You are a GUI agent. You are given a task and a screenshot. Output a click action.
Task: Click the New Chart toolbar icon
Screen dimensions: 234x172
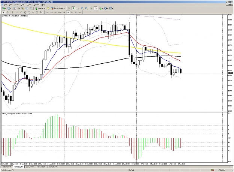pyautogui.click(x=3, y=8)
